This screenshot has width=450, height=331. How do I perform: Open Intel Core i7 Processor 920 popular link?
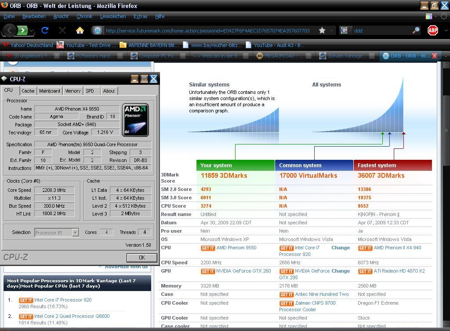coord(63,300)
